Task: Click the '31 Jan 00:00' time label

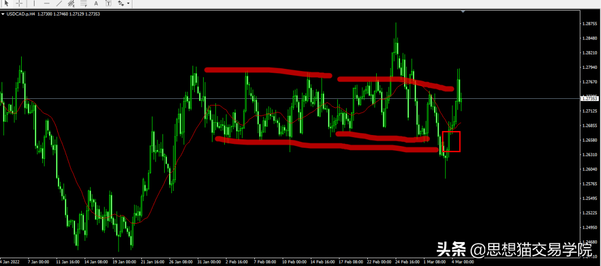Action: click(x=210, y=262)
